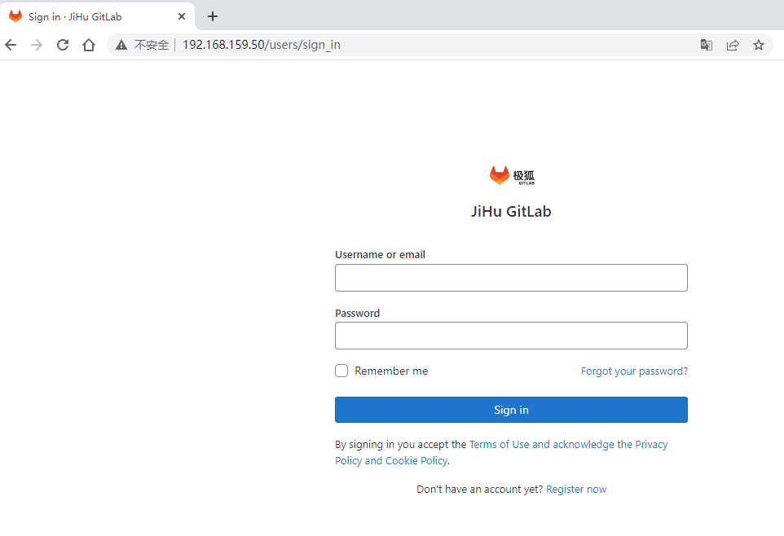Click the share page icon
Viewport: 784px width, 536px height.
(733, 45)
